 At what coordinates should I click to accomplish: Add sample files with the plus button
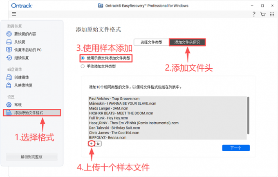click(91, 143)
